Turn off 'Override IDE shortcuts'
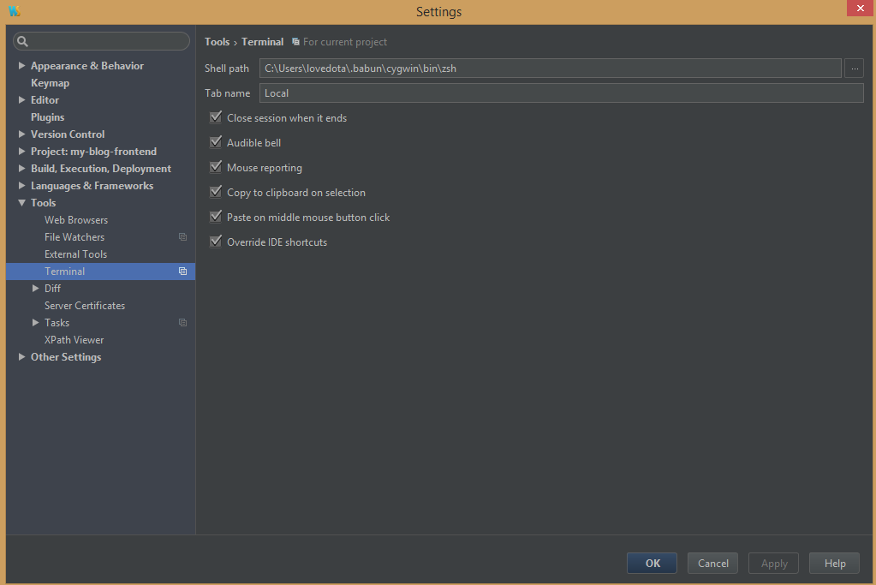 215,241
